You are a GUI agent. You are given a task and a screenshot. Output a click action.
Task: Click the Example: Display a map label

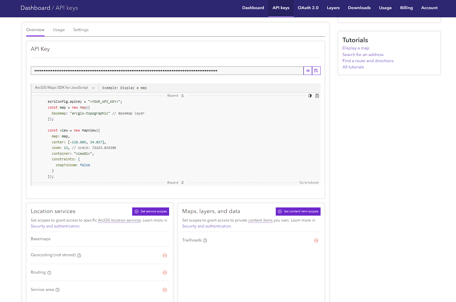pyautogui.click(x=124, y=88)
